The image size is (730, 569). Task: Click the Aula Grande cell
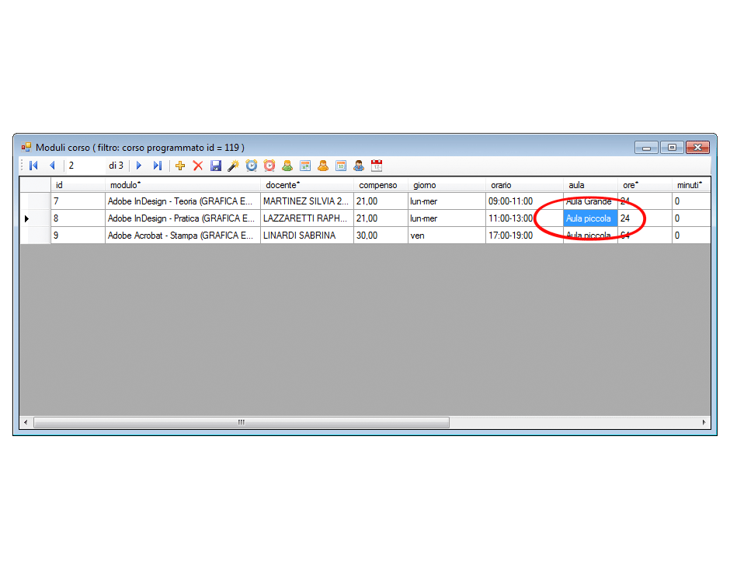point(590,201)
